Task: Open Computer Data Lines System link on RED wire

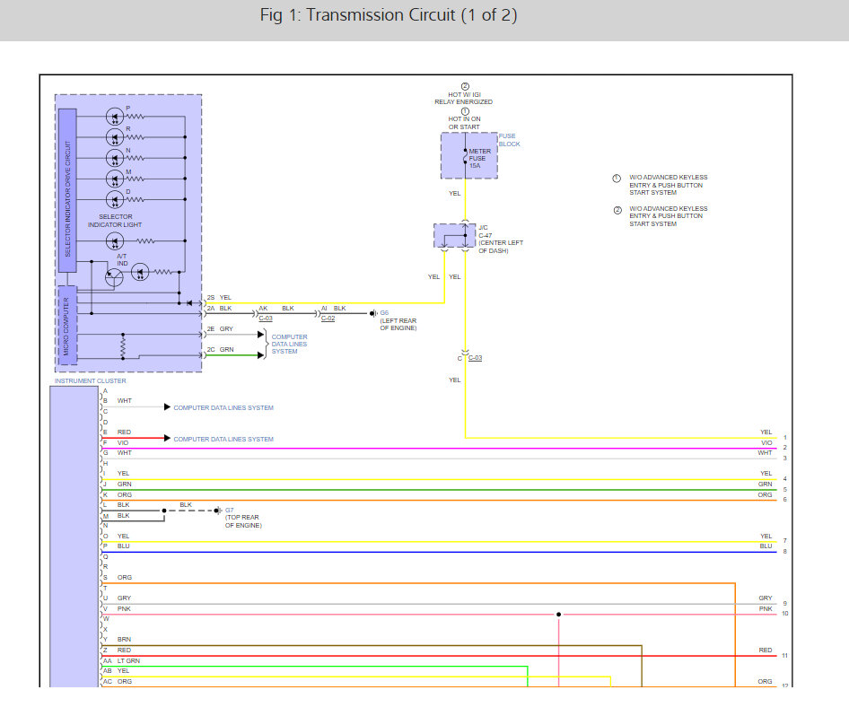Action: 223,440
